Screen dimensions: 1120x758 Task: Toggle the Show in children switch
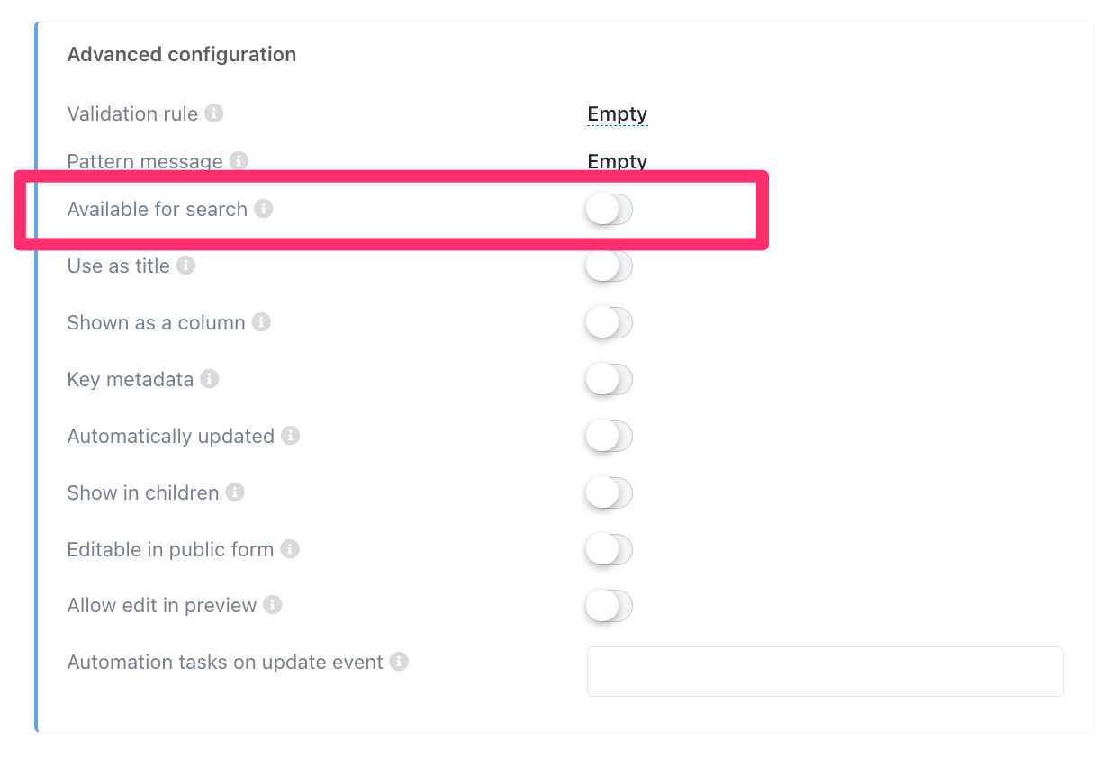(609, 493)
